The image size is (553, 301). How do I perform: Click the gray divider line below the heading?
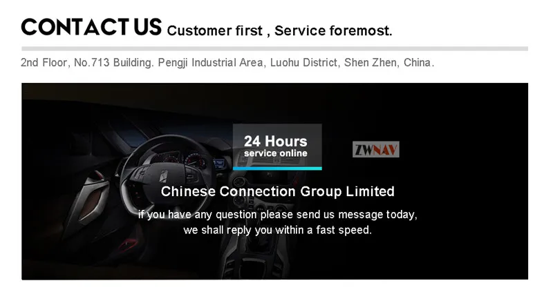click(274, 48)
